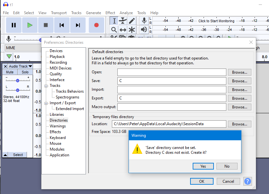Click the Pause transport button
Screen dimensions: 269x194
pyautogui.click(x=14, y=25)
